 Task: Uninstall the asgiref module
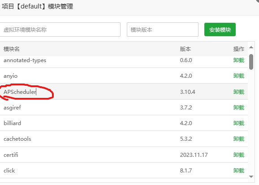click(x=239, y=108)
